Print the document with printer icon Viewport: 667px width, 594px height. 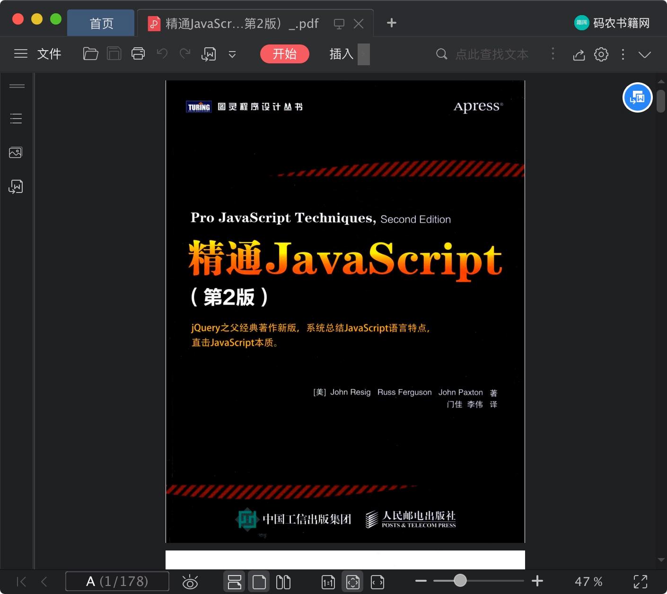tap(138, 54)
